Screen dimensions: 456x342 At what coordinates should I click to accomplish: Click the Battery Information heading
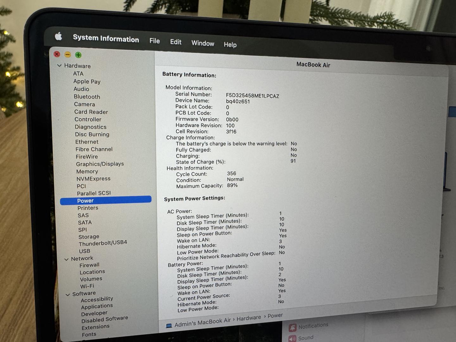[189, 75]
